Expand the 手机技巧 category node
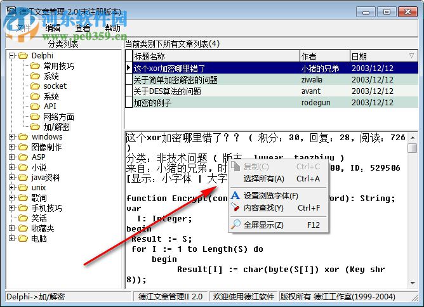The width and height of the screenshot is (424, 307). 11,208
